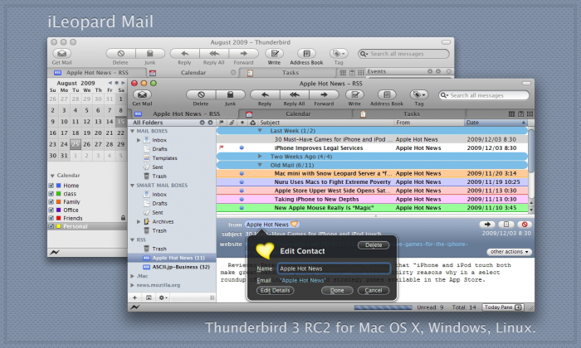The image size is (581, 348).
Task: Click Junk icon in front window toolbar
Action: click(x=230, y=94)
